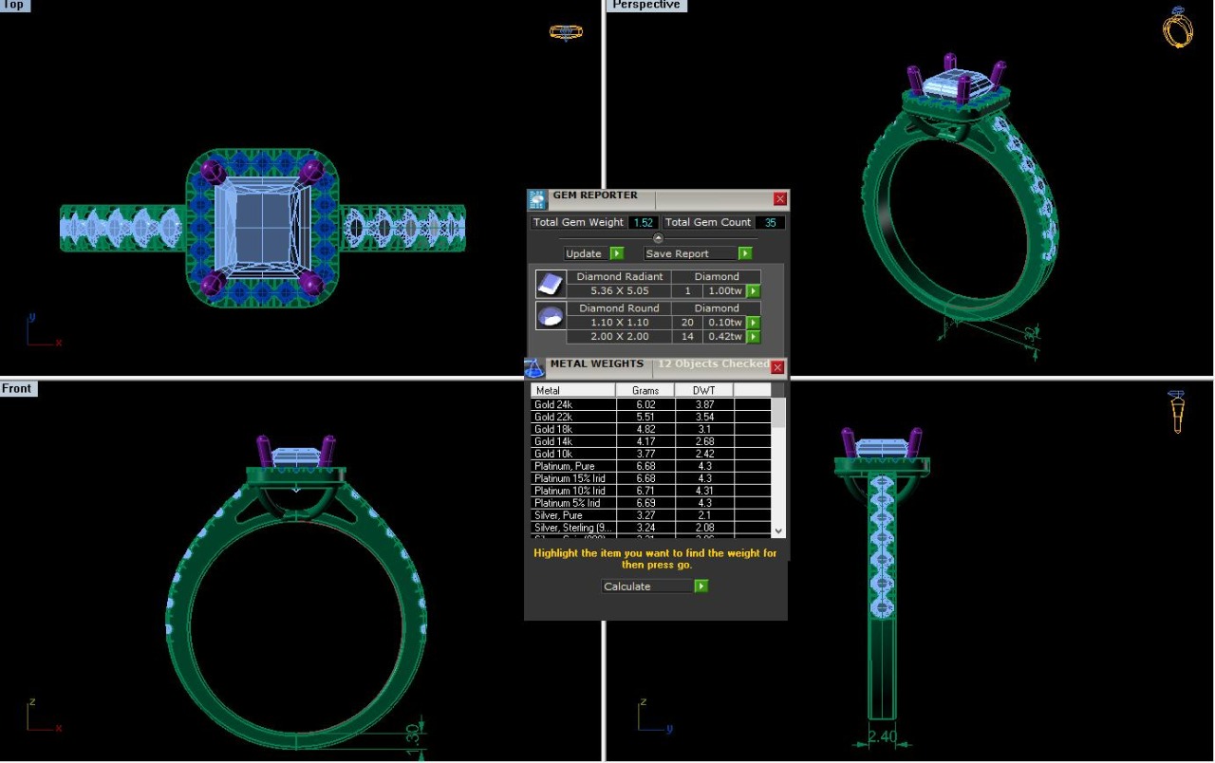Activate the Perspective viewport label

tap(645, 5)
